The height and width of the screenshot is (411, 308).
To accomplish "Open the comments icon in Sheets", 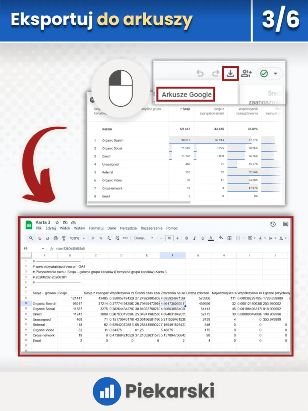I will pyautogui.click(x=286, y=224).
